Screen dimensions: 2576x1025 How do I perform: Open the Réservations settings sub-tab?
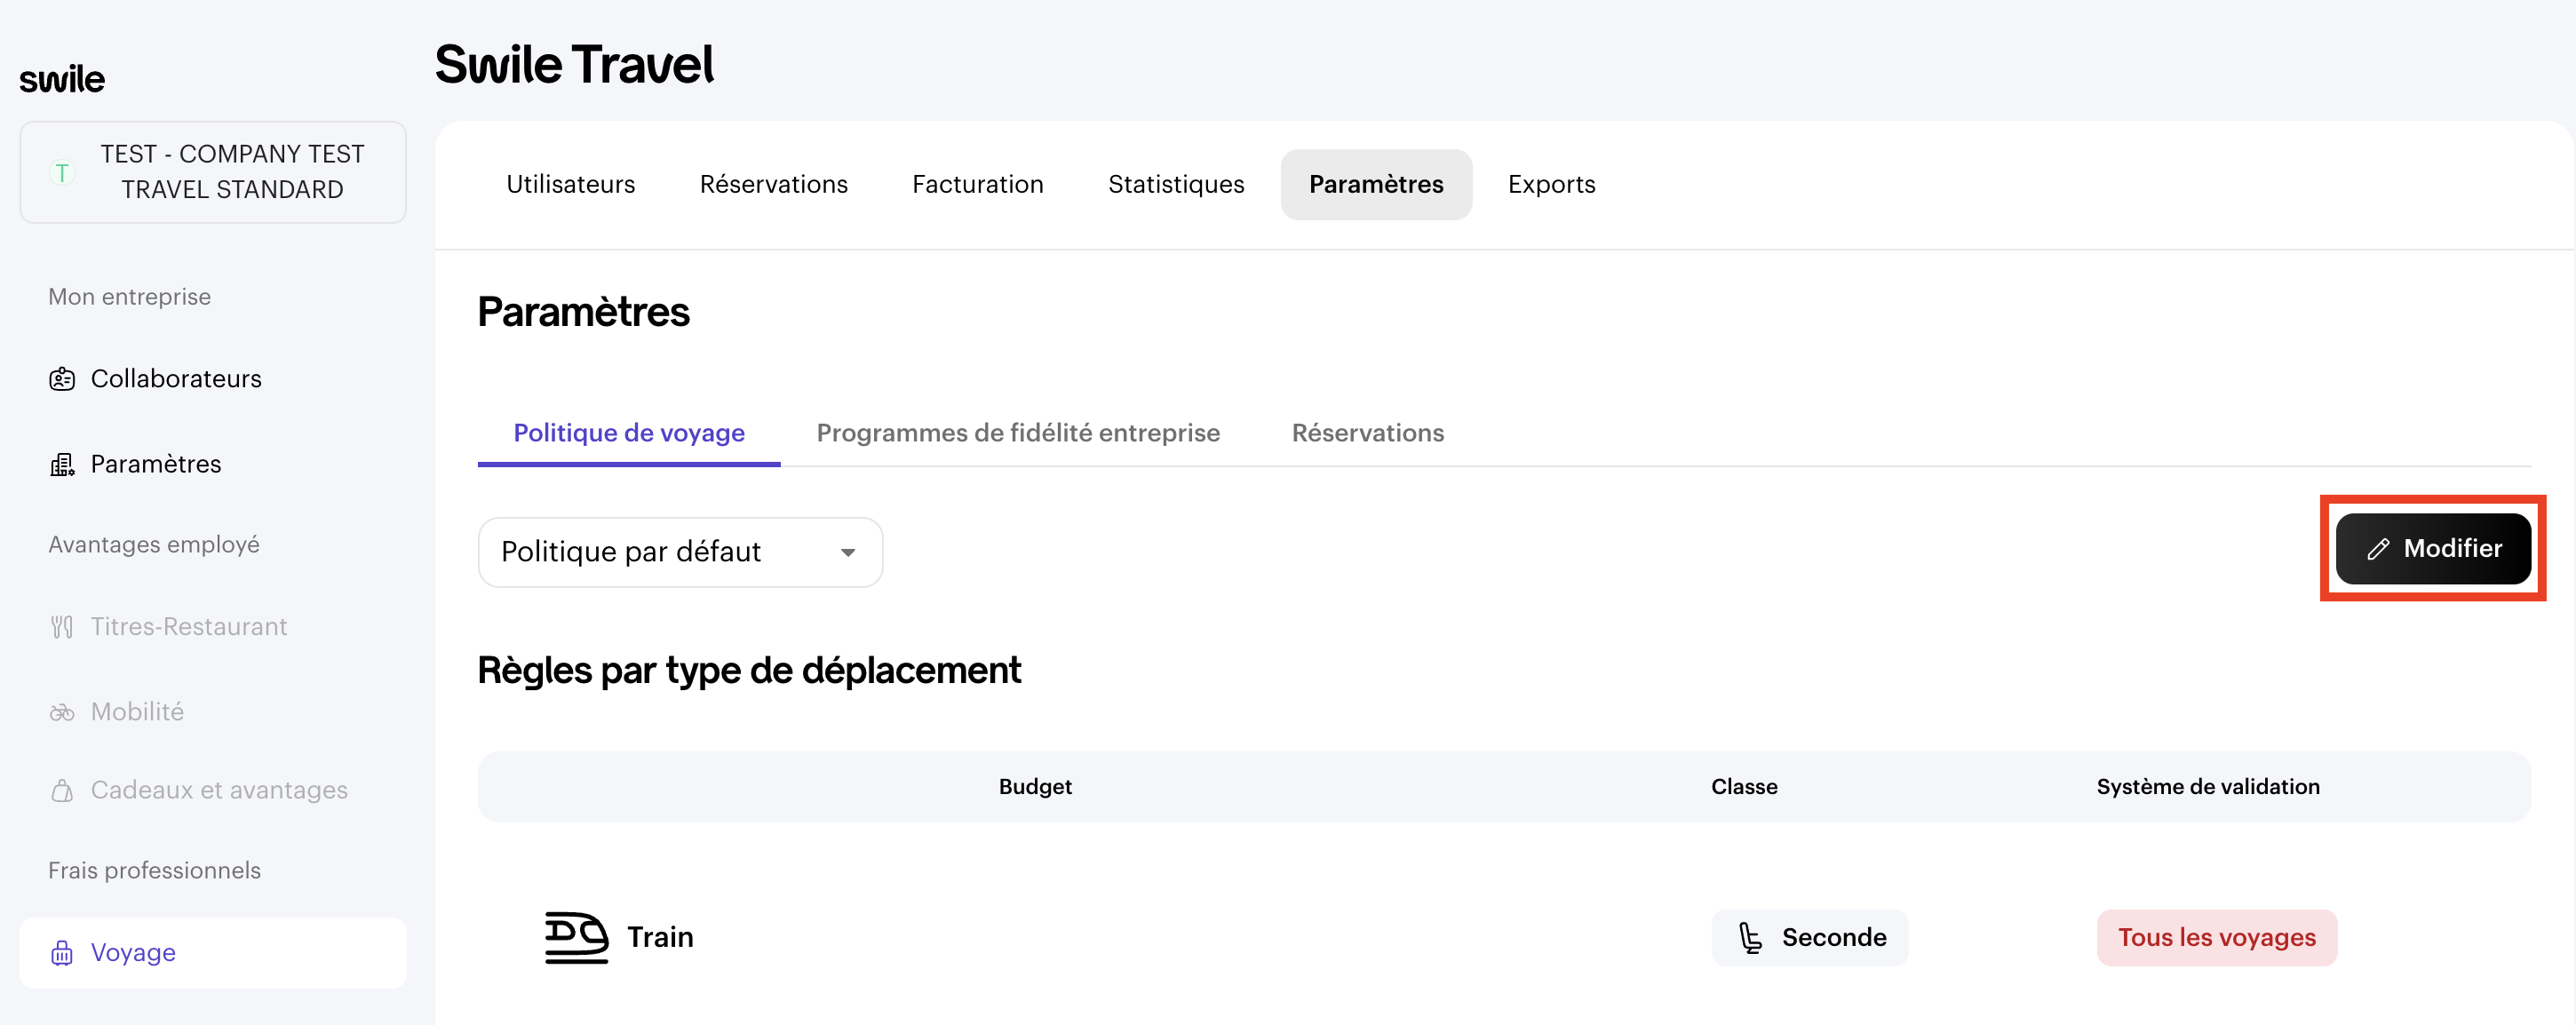tap(1367, 433)
